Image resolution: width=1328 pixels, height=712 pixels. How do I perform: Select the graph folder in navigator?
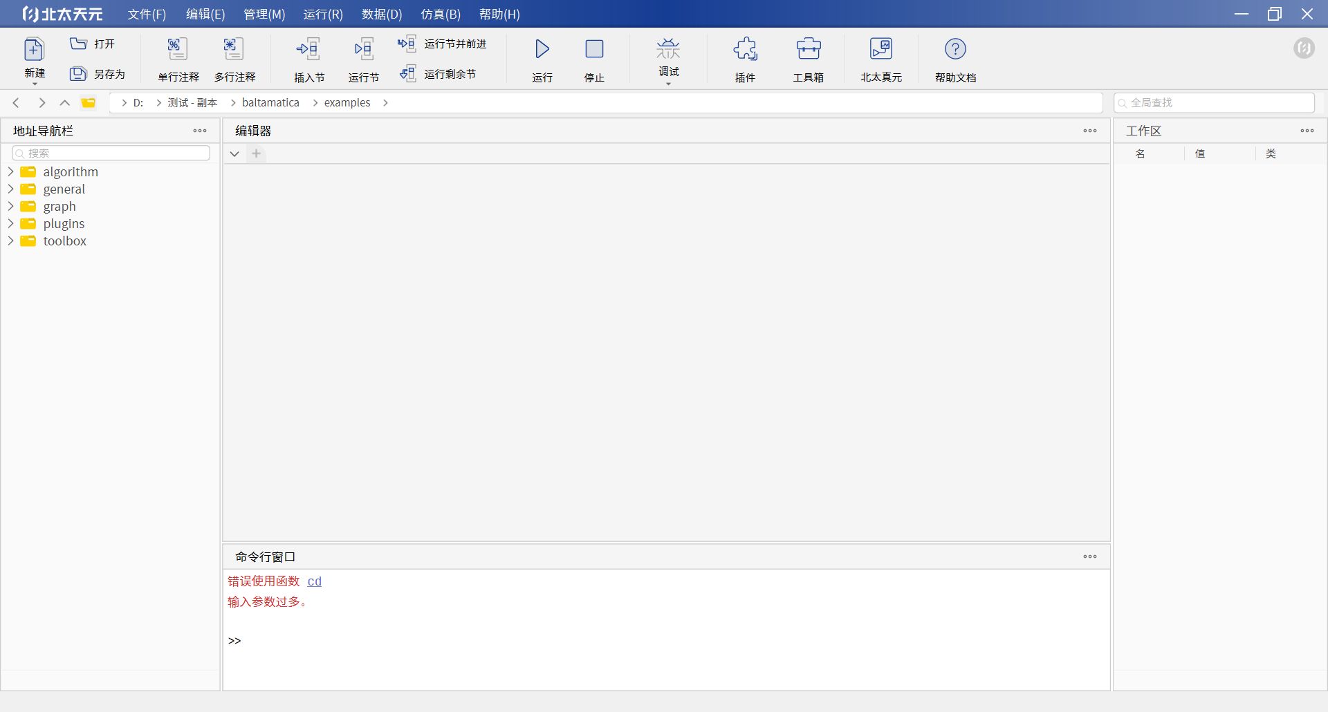59,206
